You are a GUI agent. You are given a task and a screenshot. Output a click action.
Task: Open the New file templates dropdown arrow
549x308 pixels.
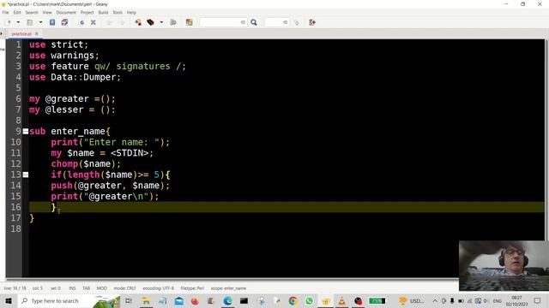pyautogui.click(x=18, y=22)
